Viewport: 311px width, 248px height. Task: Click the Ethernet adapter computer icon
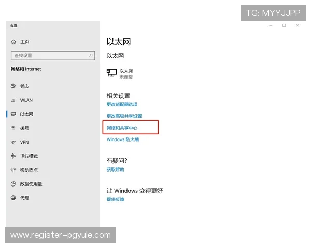click(x=111, y=73)
